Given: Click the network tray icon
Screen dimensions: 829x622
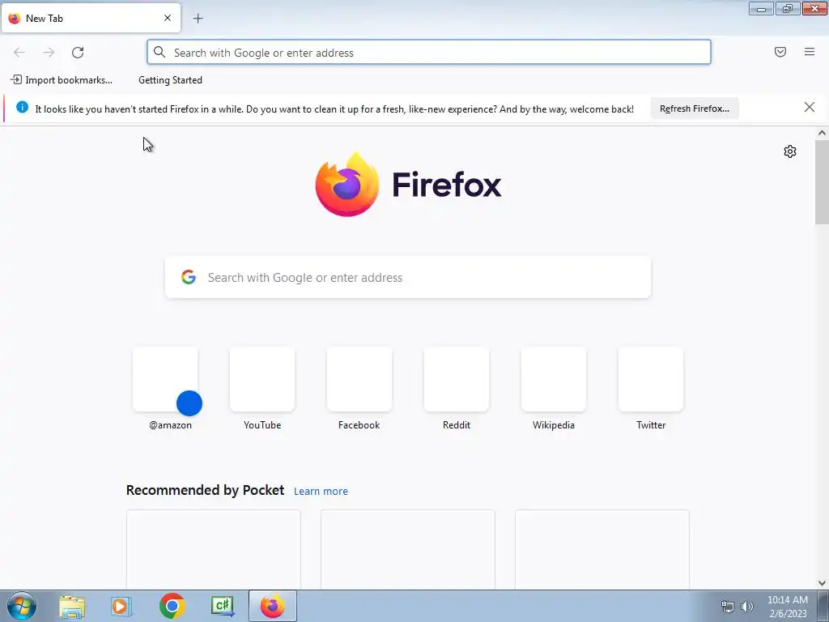Looking at the screenshot, I should 728,607.
